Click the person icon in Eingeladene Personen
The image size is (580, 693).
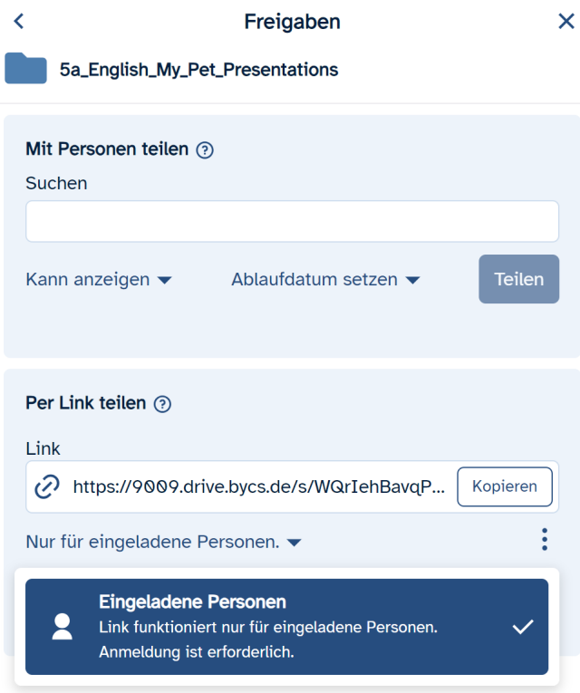click(x=63, y=627)
